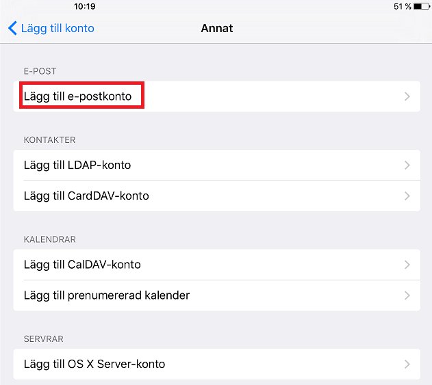Click chevron on prenumererad kalender row

click(407, 295)
